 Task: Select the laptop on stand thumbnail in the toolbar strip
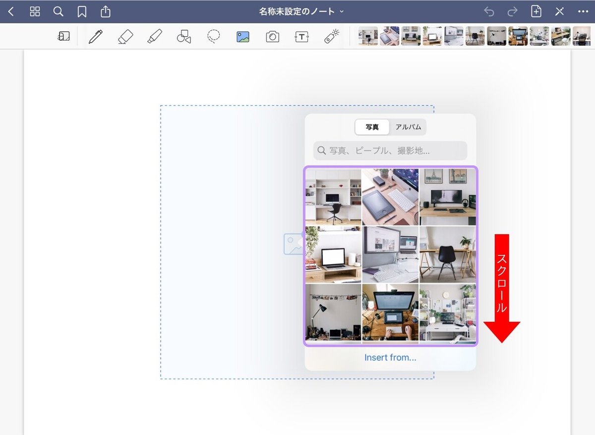pyautogui.click(x=432, y=36)
